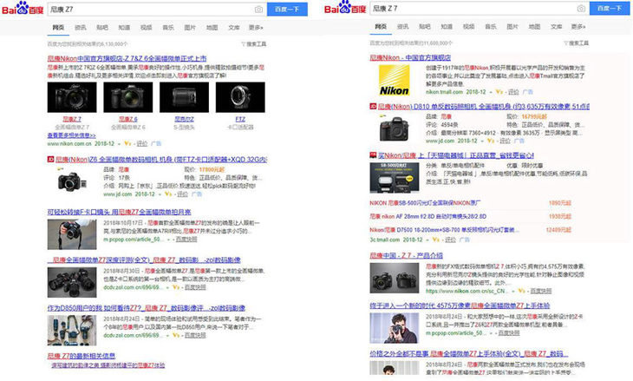
Task: Click 评价 link after 3c.tmall.com result
Action: [450, 240]
